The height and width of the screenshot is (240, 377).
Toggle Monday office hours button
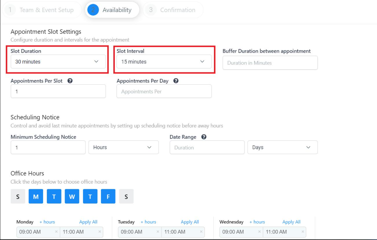point(36,197)
